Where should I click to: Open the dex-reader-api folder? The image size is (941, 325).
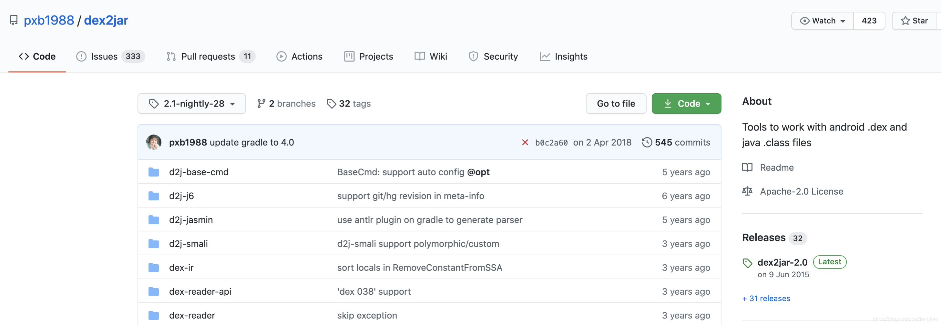point(200,291)
